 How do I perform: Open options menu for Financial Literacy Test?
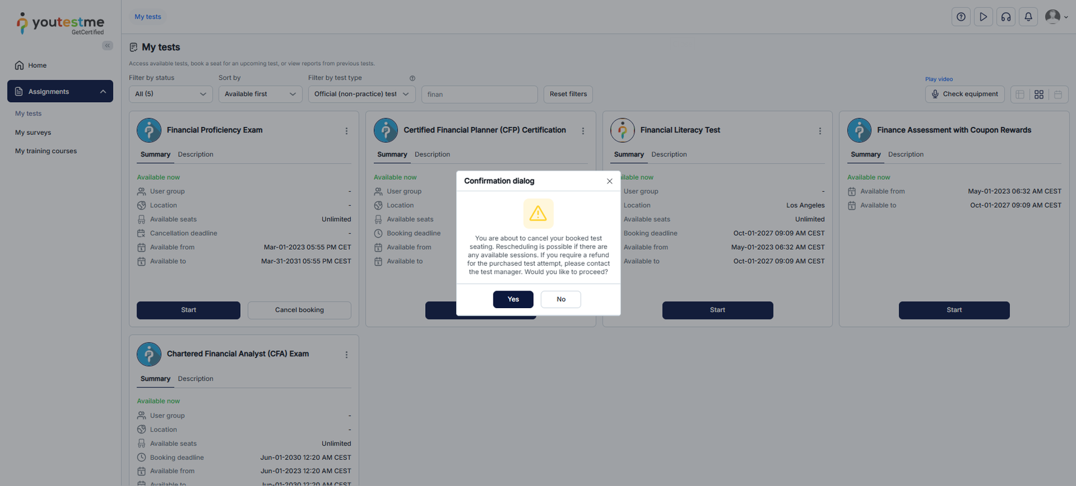point(820,131)
